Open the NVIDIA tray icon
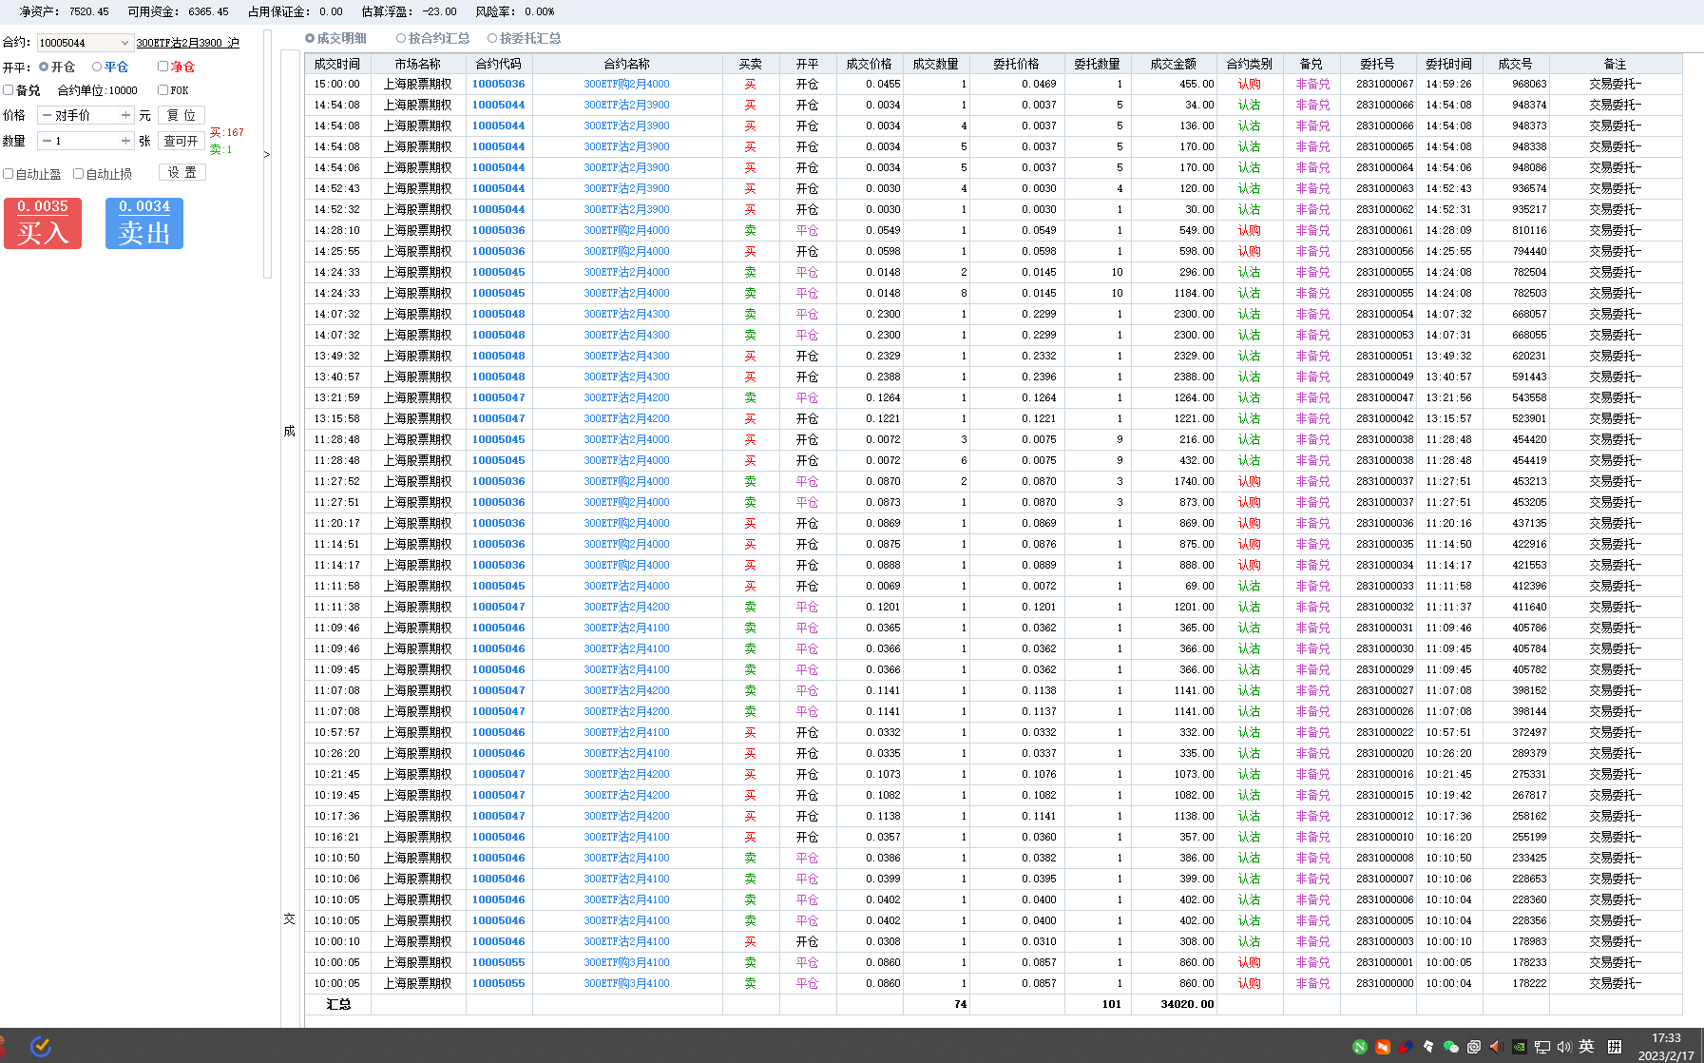Image resolution: width=1704 pixels, height=1063 pixels. (x=1519, y=1047)
